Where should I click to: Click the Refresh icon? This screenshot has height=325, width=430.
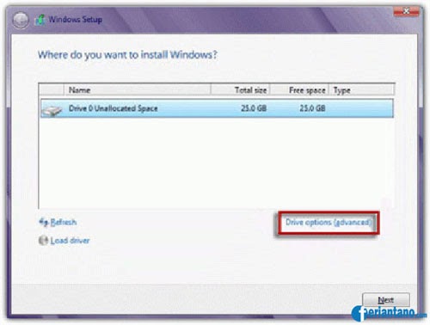coord(44,222)
